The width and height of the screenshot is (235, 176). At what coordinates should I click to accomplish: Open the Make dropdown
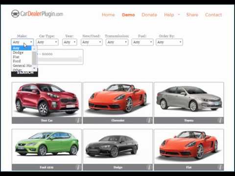[23, 42]
